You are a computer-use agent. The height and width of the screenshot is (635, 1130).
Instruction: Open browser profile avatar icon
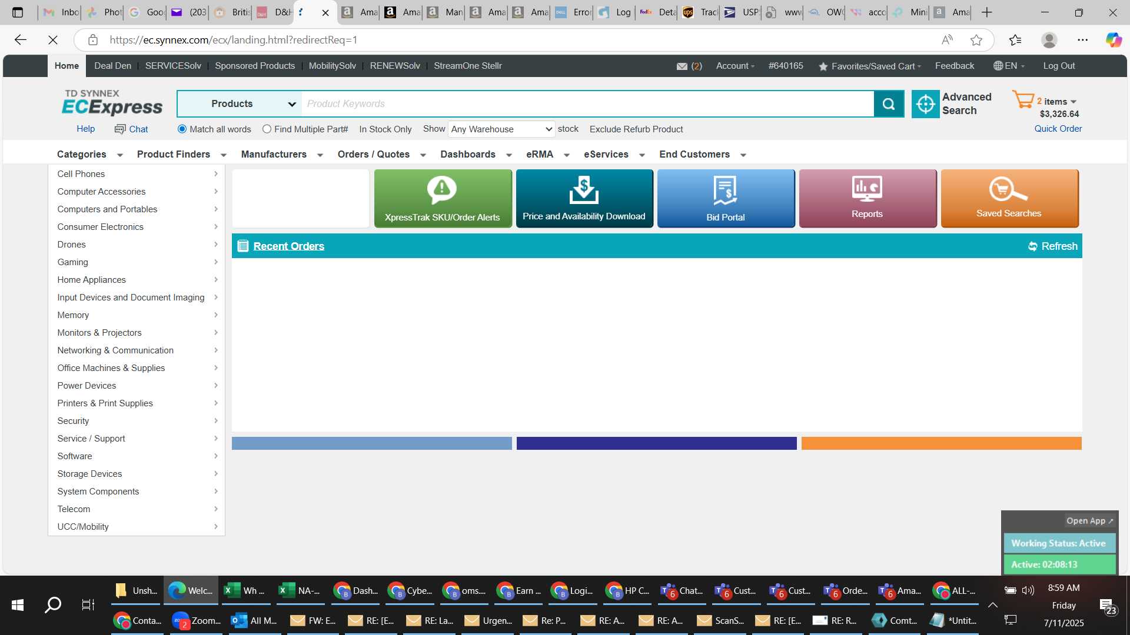tap(1049, 40)
